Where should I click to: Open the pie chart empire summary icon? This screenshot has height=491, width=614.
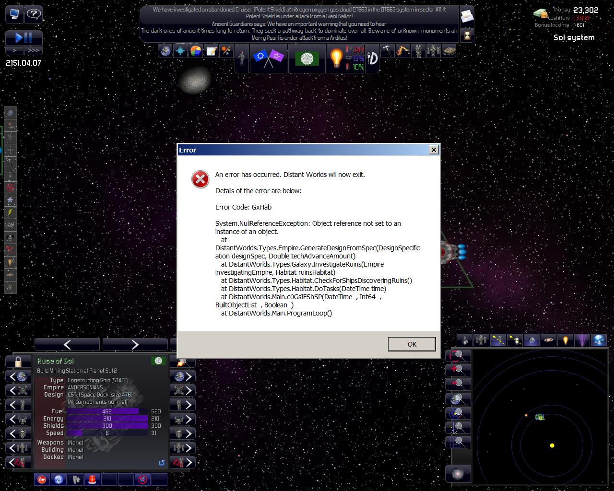196,51
